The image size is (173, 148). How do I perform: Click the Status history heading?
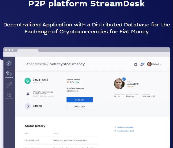(35, 126)
